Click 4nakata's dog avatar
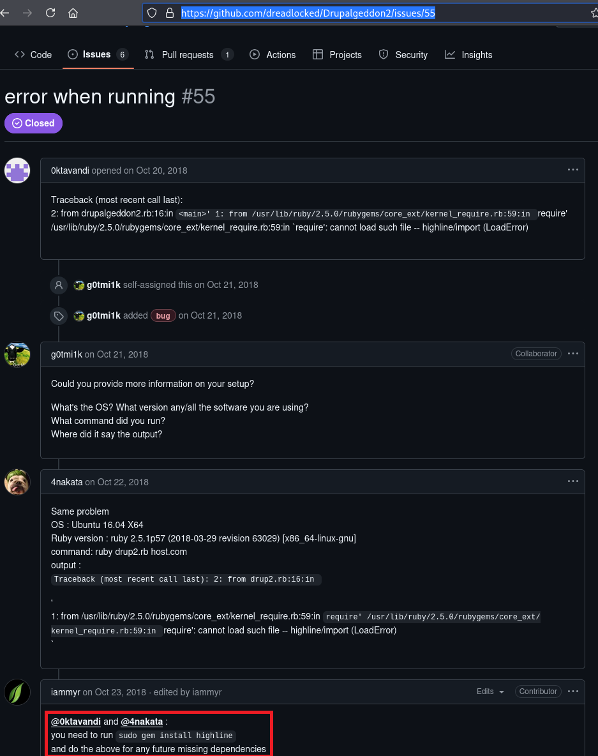 tap(17, 482)
